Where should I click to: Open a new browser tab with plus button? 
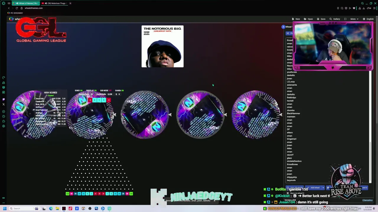(70, 3)
